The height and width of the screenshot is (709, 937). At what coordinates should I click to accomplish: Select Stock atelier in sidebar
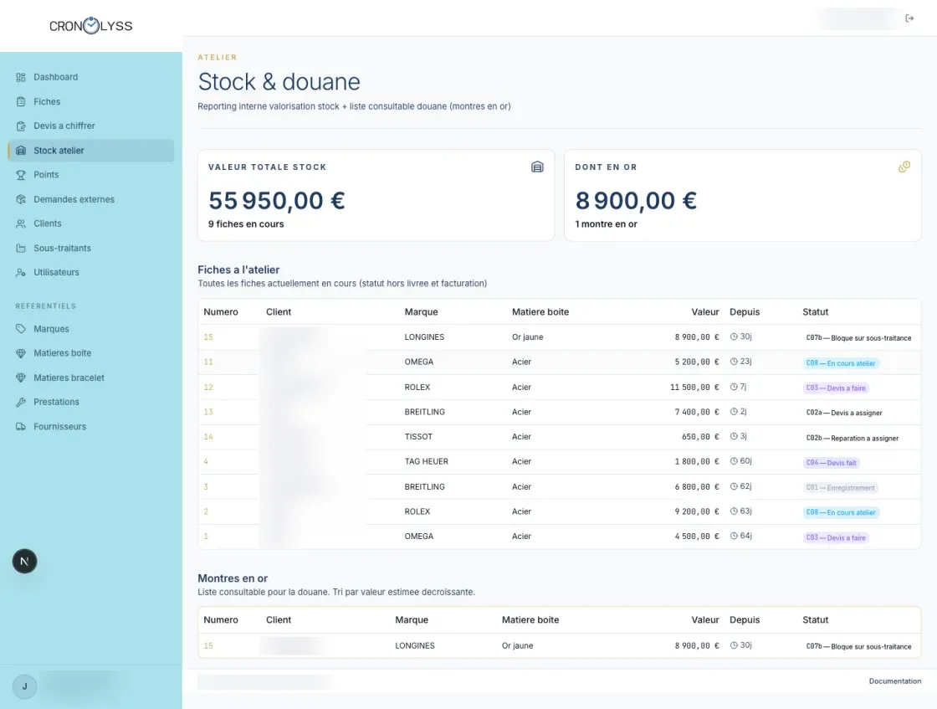[91, 151]
